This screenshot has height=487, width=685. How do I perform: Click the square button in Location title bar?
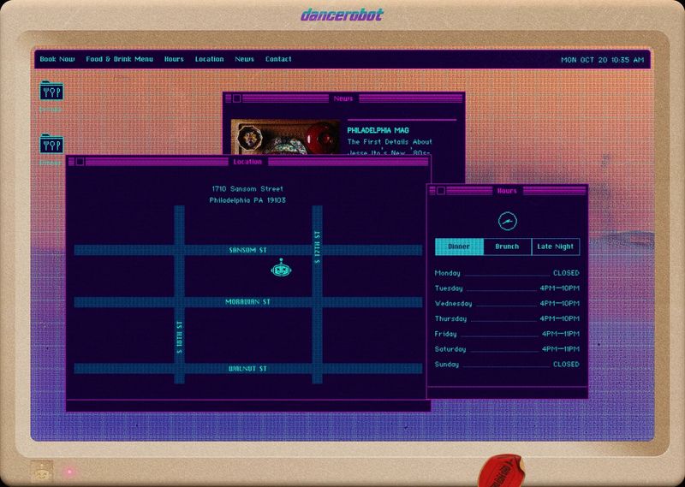(x=80, y=162)
